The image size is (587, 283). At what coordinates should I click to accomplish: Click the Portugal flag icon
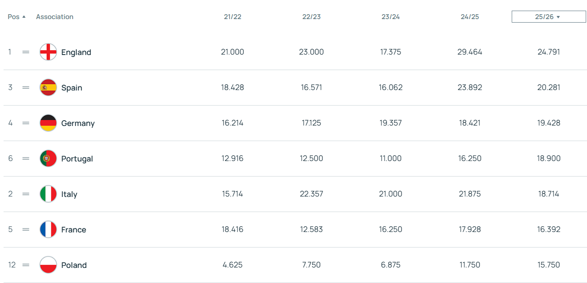tap(48, 158)
